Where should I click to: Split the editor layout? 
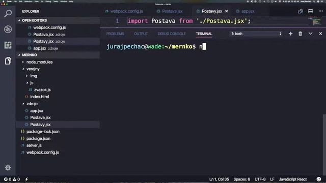[310, 11]
